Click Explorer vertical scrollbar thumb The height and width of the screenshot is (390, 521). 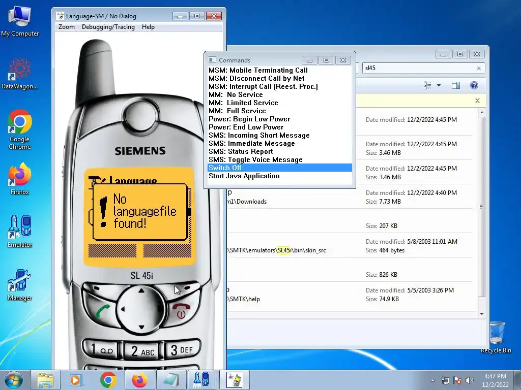(482, 207)
